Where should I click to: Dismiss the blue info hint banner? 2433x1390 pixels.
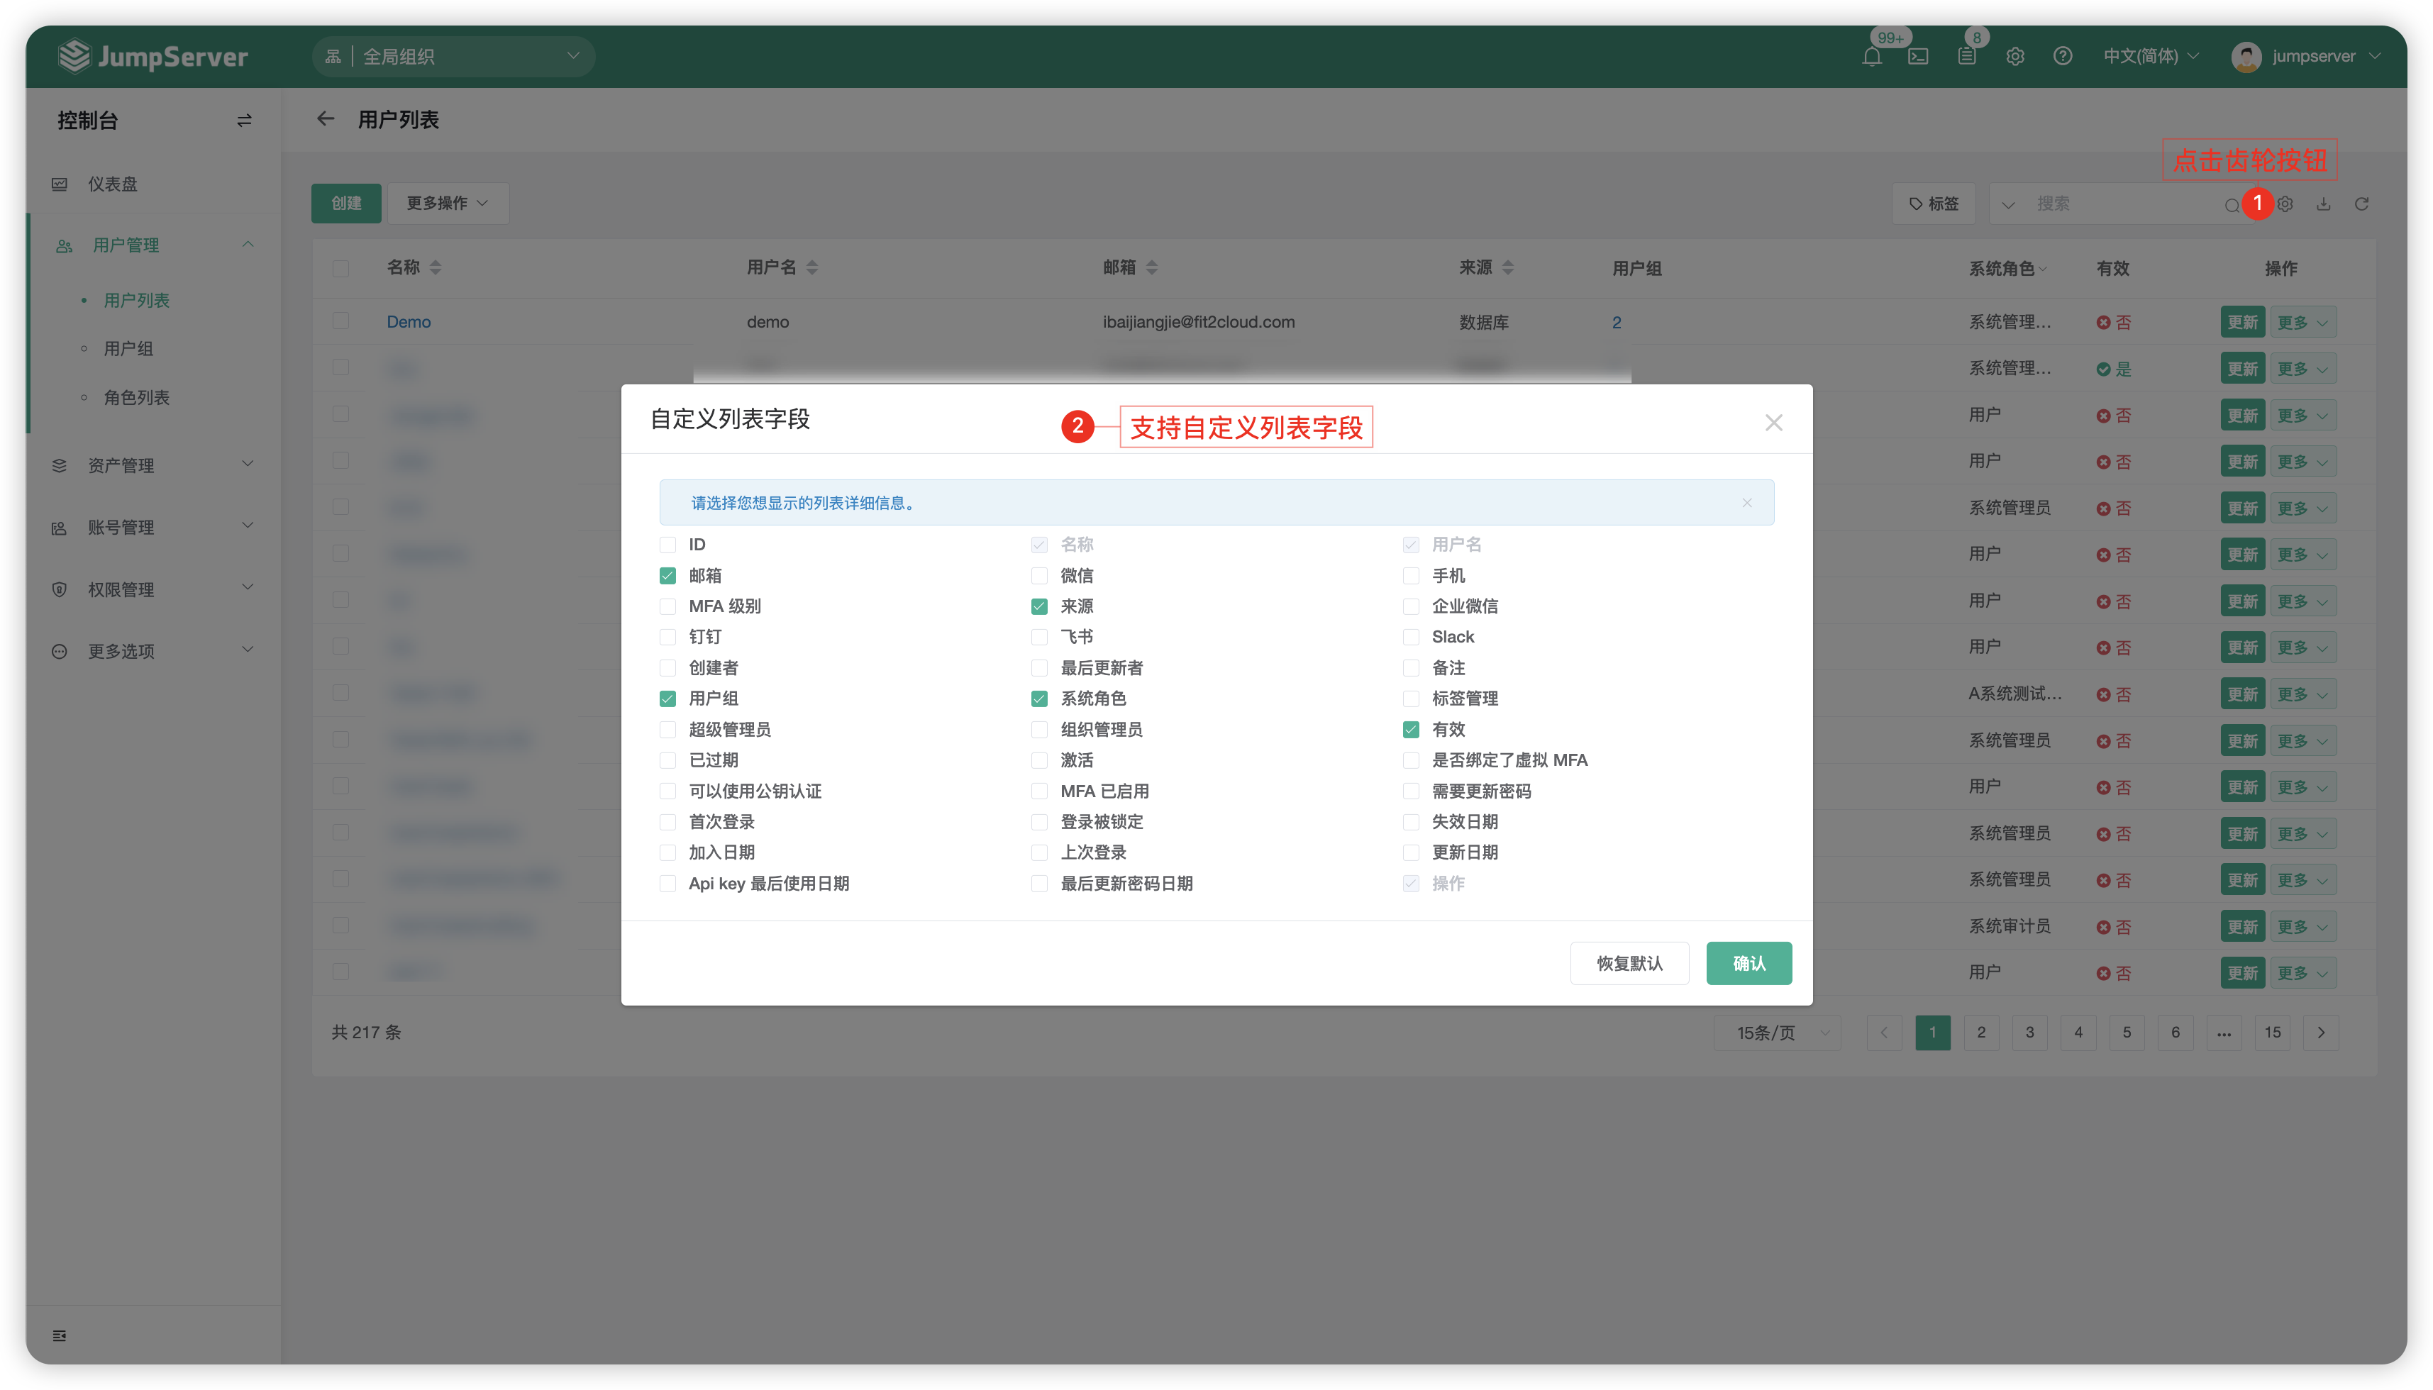pyautogui.click(x=1746, y=503)
